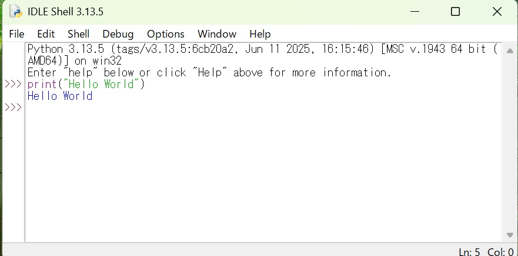Click the IDLE Shell 3.13.5 title text
The width and height of the screenshot is (518, 256).
[x=69, y=12]
